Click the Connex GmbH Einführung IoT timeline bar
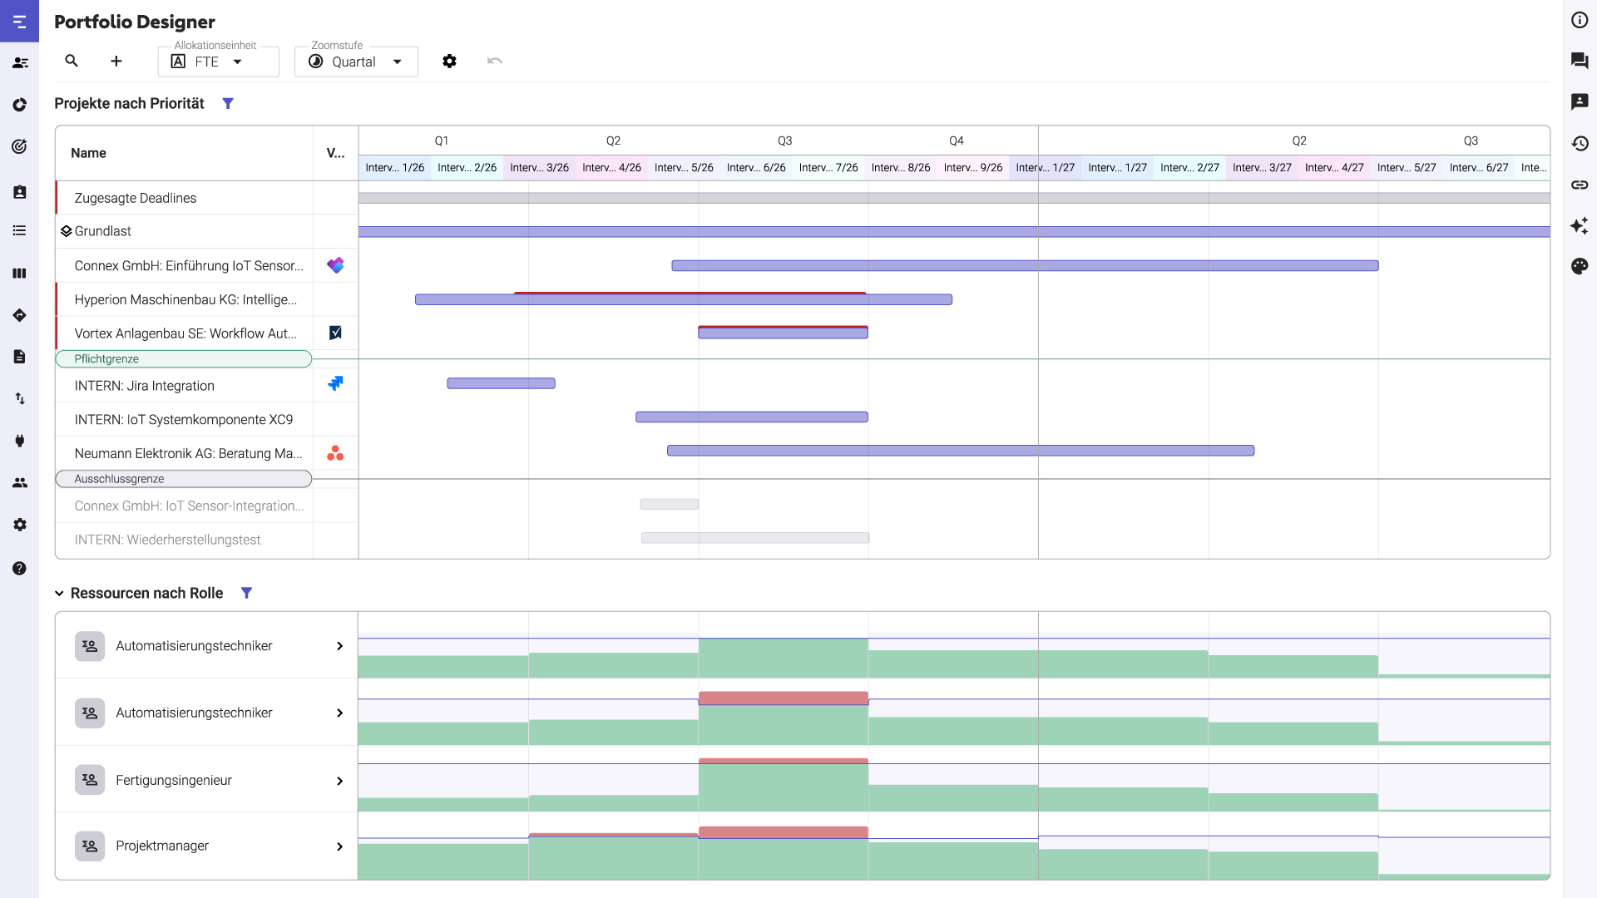The height and width of the screenshot is (898, 1597). tap(1025, 266)
